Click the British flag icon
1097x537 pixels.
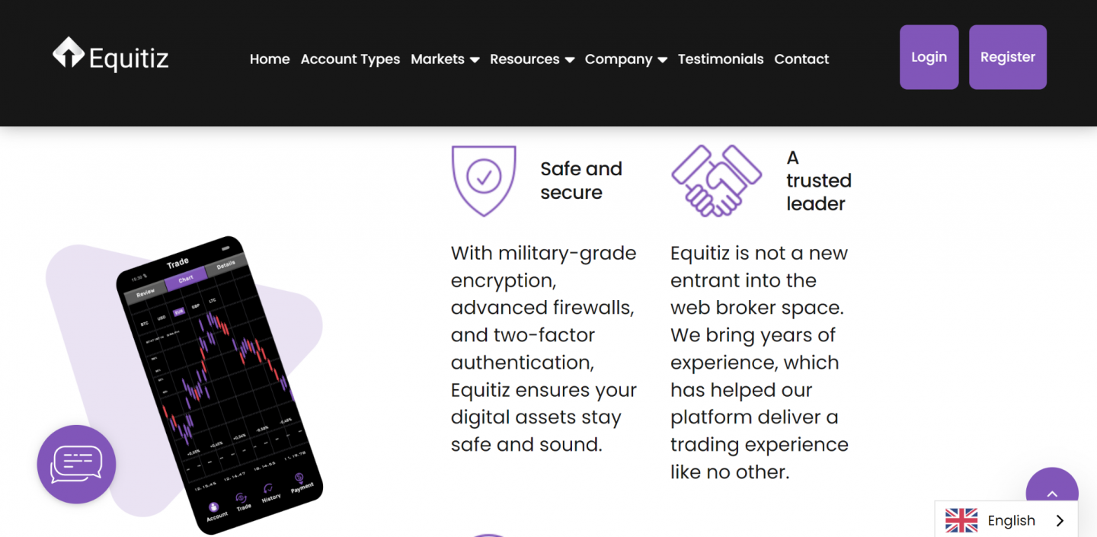[961, 520]
